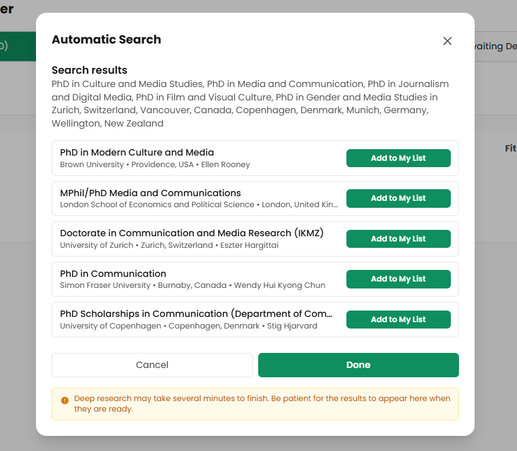Click the deep research patience notice text
This screenshot has width=517, height=451.
(261, 403)
